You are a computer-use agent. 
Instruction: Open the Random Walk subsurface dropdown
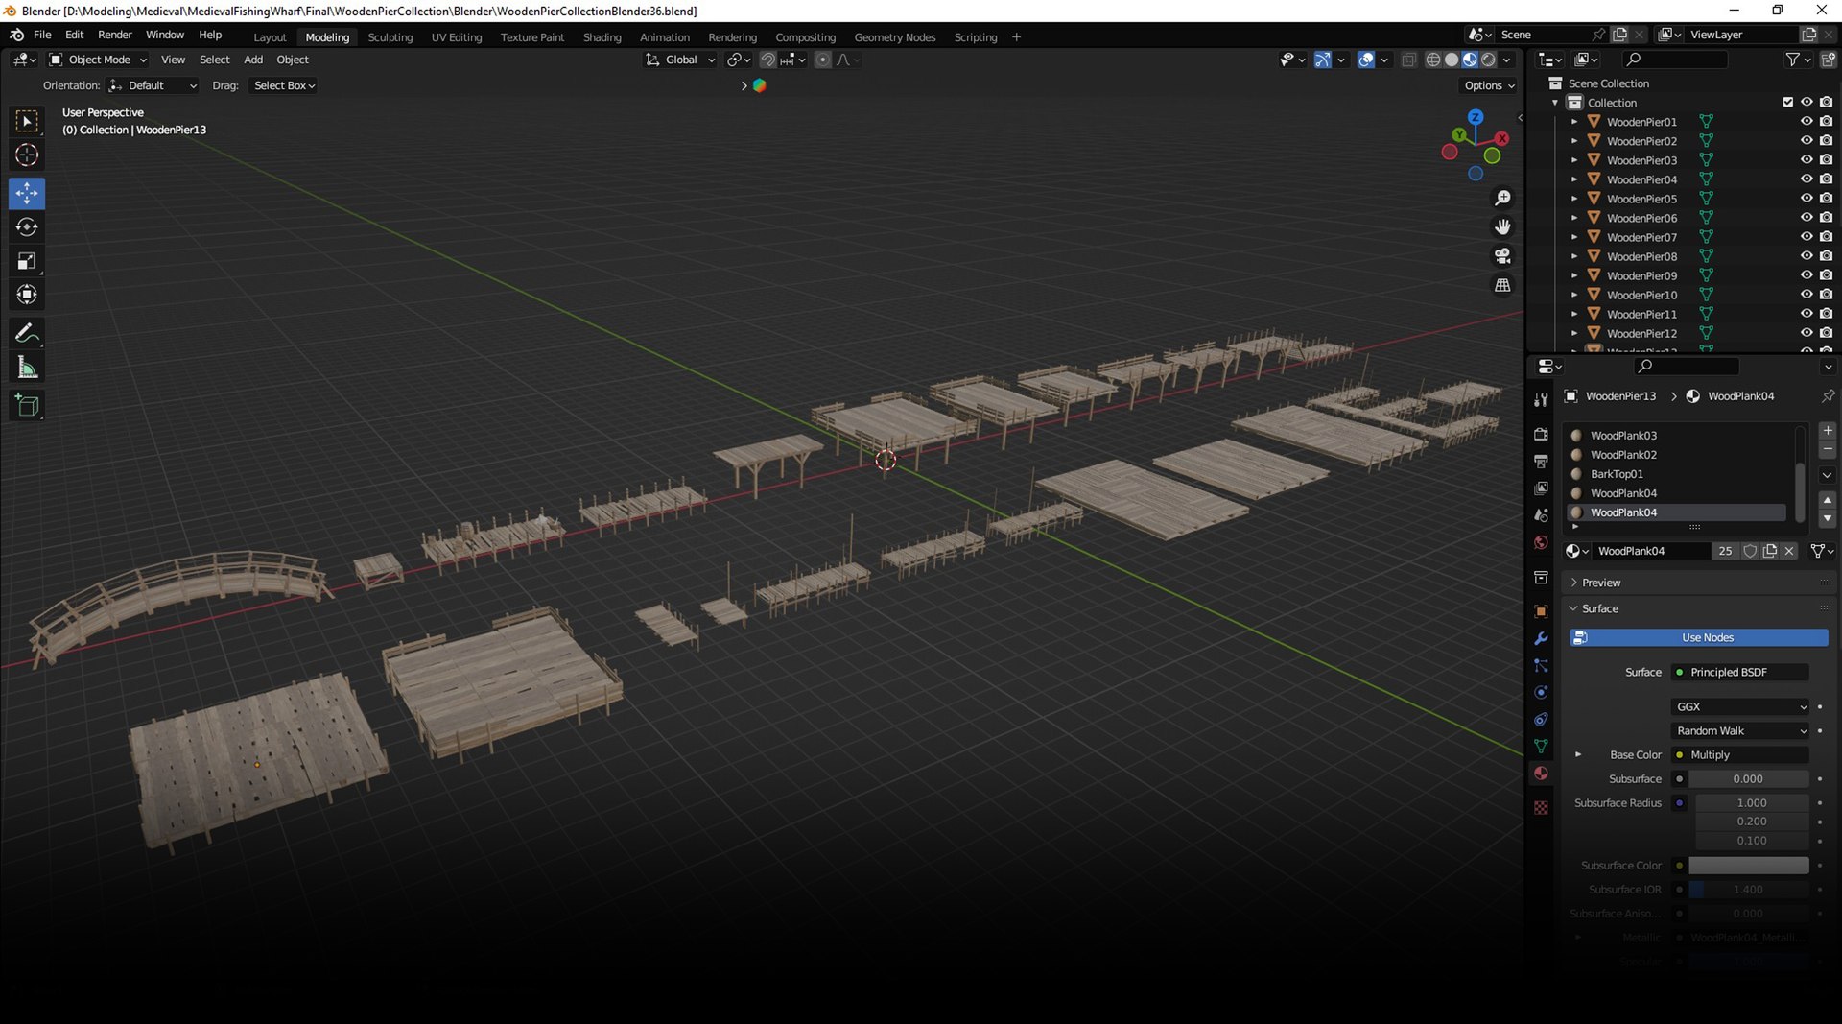point(1740,730)
